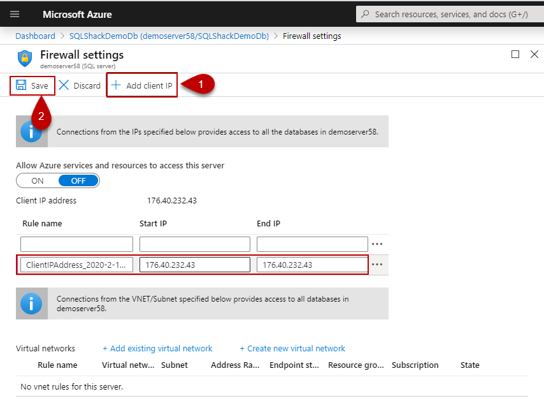Click the plus icon for Add client IP
Viewport: 544px width, 417px height.
116,85
